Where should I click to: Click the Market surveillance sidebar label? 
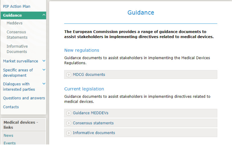pyautogui.click(x=20, y=61)
